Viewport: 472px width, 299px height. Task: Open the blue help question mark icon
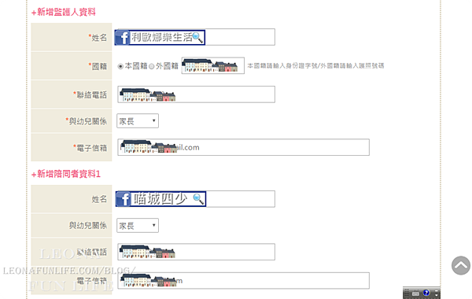426,293
